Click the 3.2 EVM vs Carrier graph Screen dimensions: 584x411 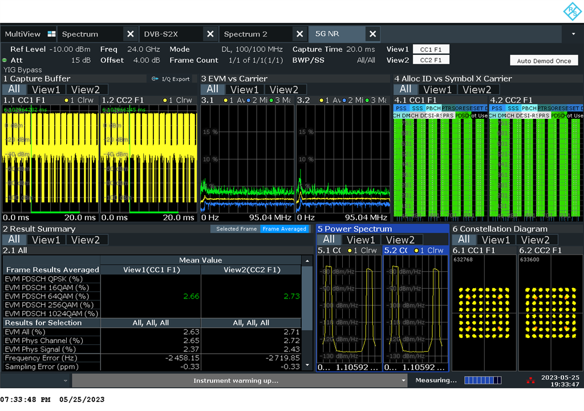[343, 159]
